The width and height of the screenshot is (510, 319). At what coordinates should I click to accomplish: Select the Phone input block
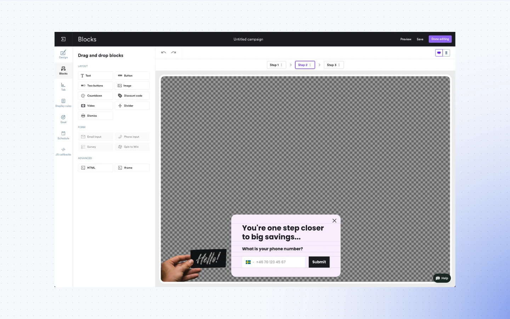pyautogui.click(x=132, y=137)
